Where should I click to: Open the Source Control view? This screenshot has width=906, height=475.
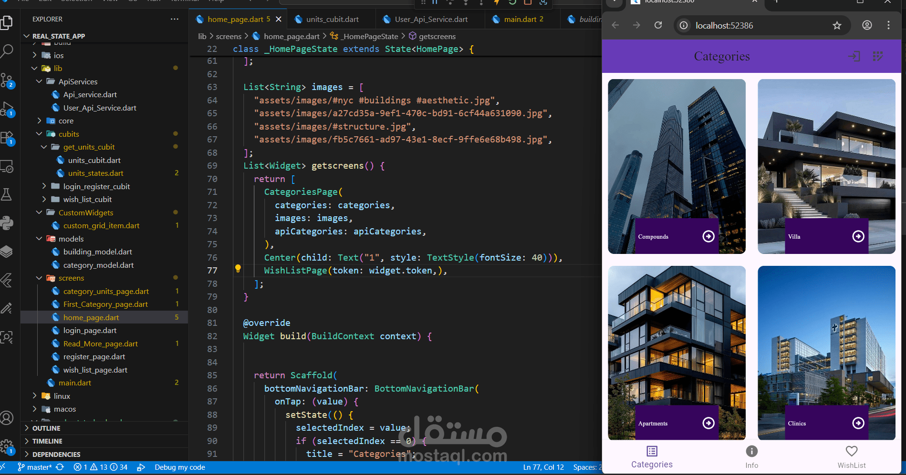click(x=7, y=80)
